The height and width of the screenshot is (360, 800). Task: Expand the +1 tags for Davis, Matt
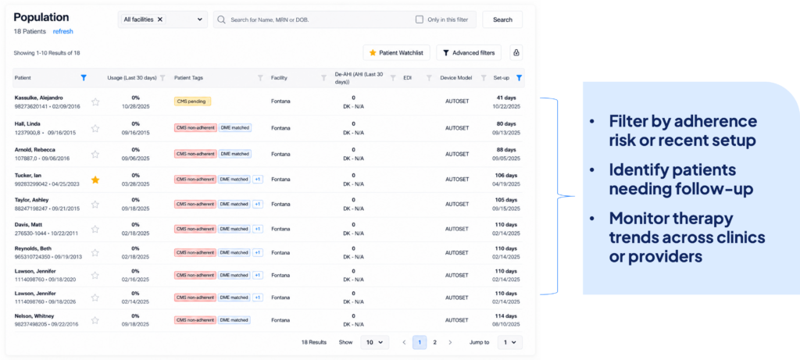258,229
